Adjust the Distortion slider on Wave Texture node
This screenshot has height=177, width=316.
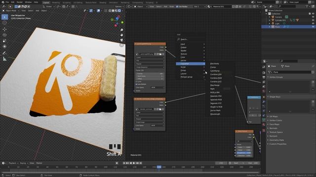pyautogui.click(x=244, y=155)
